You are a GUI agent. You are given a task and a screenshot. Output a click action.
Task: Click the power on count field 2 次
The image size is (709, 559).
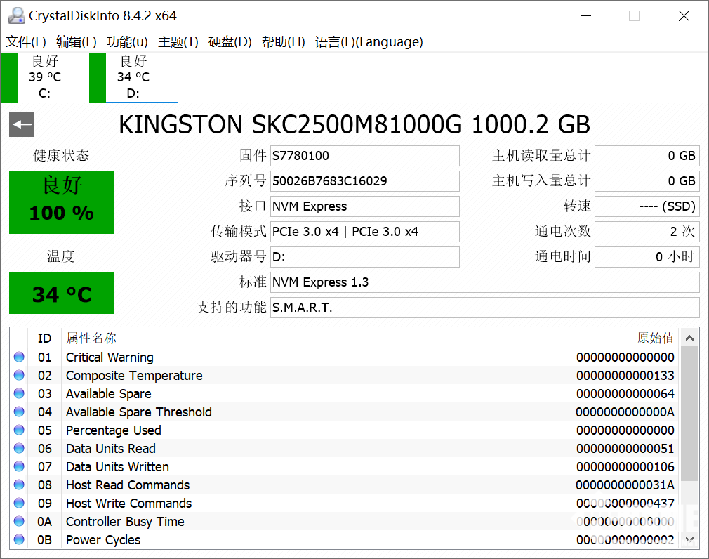coord(647,232)
